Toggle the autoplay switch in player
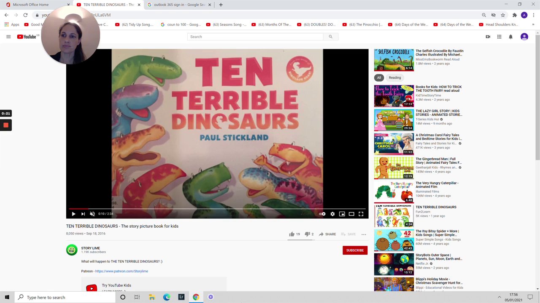This screenshot has height=303, width=540. point(322,214)
